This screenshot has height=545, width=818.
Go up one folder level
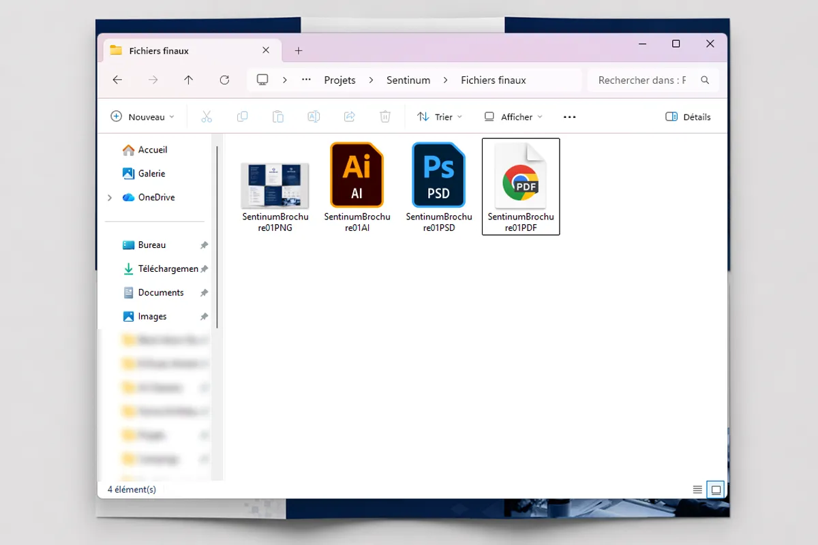click(x=189, y=80)
